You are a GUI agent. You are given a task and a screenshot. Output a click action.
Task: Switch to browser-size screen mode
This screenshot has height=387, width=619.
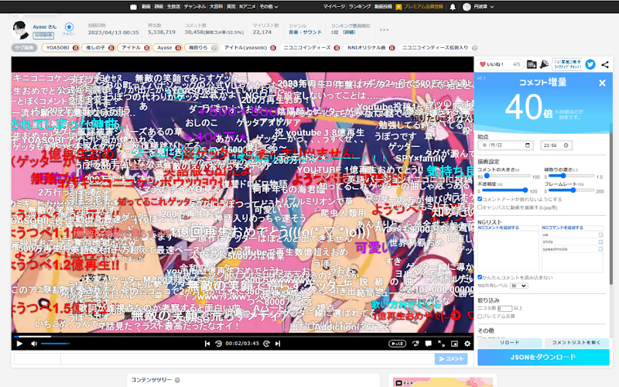[x=454, y=344]
